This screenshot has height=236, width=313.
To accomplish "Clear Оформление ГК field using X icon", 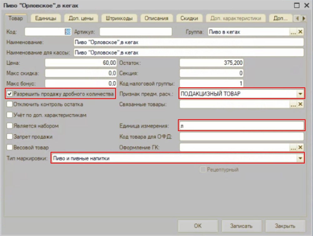I will pyautogui.click(x=300, y=148).
